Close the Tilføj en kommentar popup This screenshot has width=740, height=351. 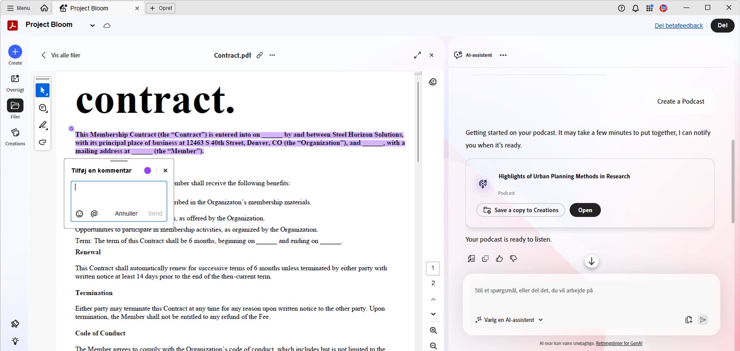pyautogui.click(x=165, y=171)
